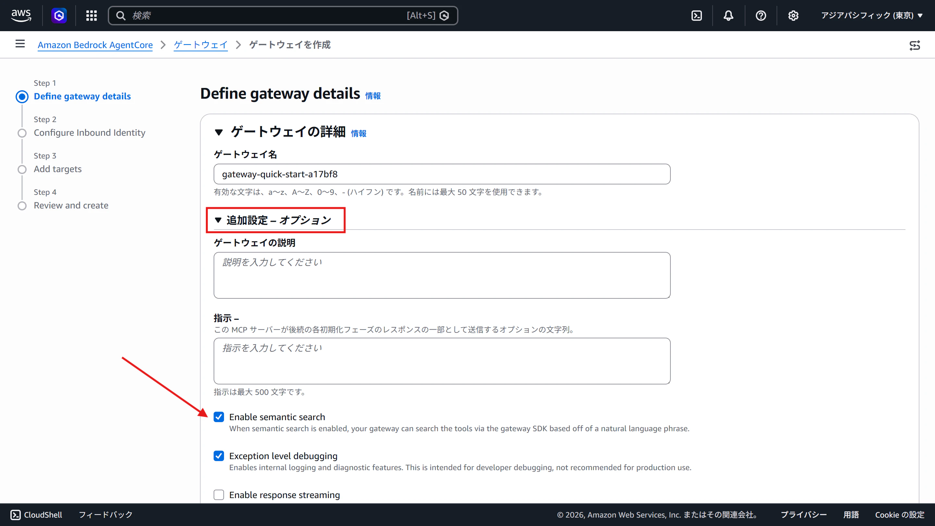
Task: Select Step 1 Define gateway details
Action: click(x=82, y=96)
